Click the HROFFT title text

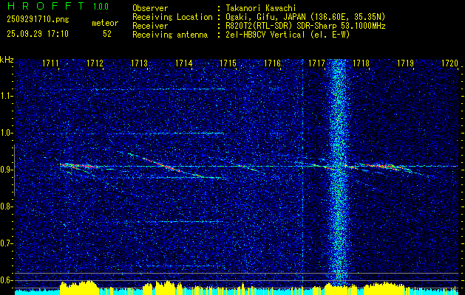pyautogui.click(x=46, y=6)
